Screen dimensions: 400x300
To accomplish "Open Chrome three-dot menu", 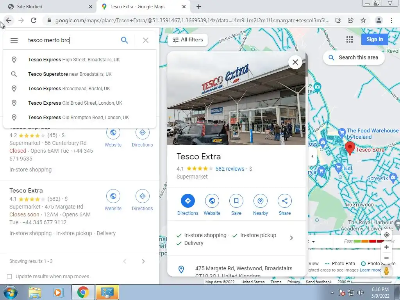I will (391, 20).
